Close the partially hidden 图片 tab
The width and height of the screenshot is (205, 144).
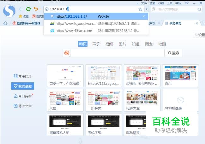[x=159, y=23]
